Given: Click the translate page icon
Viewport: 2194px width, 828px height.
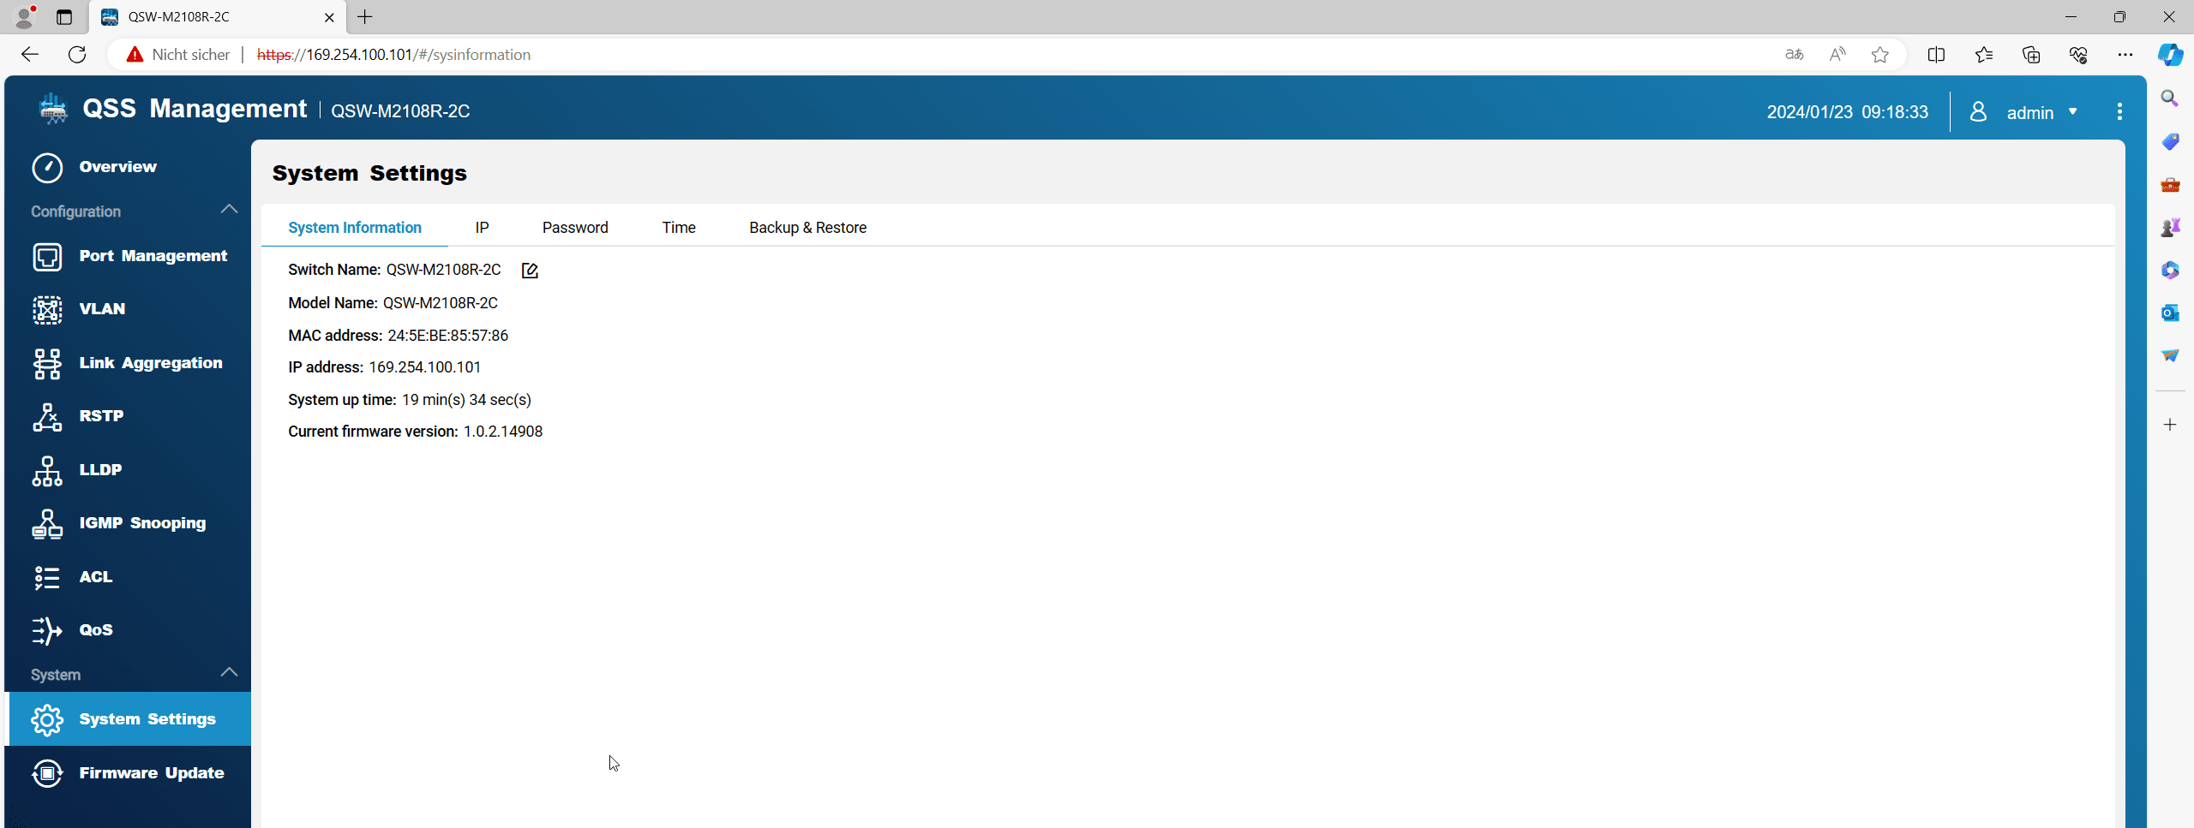Looking at the screenshot, I should point(1794,55).
